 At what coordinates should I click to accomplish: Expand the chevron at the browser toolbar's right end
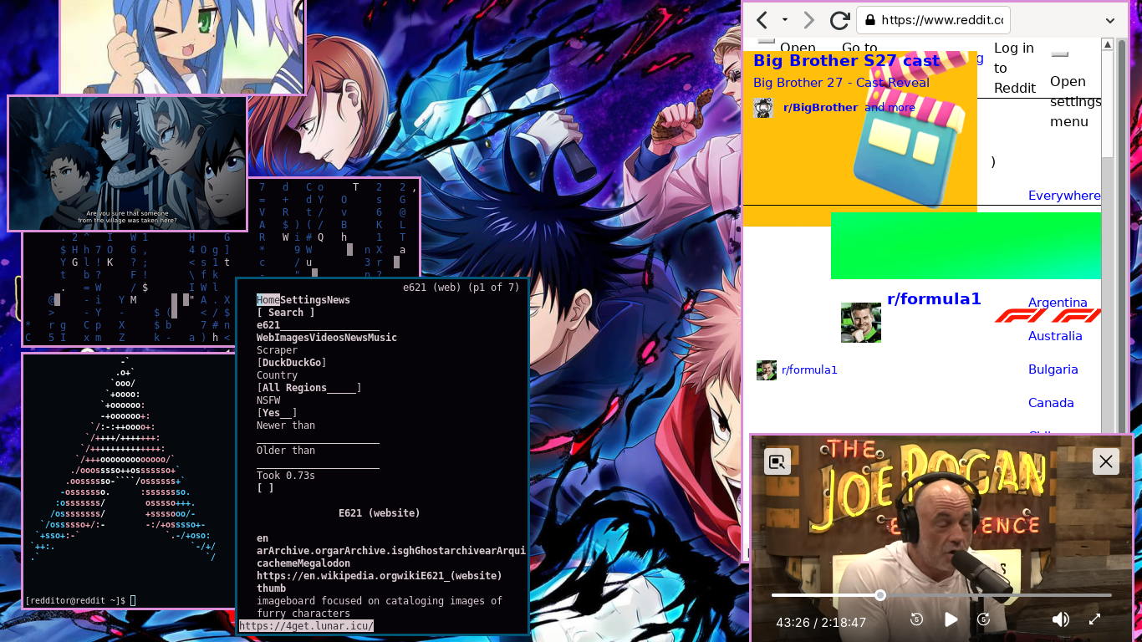pyautogui.click(x=1110, y=20)
